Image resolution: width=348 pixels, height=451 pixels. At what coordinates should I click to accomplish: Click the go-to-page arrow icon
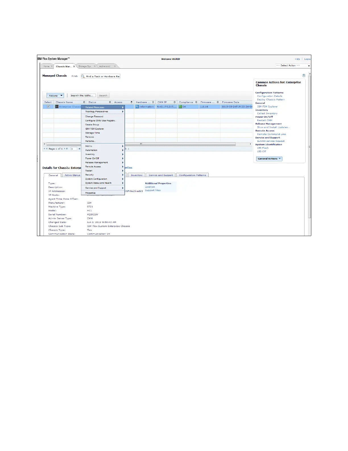point(80,149)
